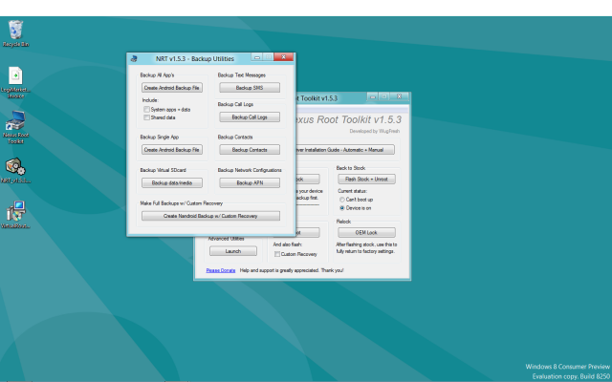Click the Flash Stock + Unroot button
Image resolution: width=612 pixels, height=382 pixels.
tap(366, 179)
